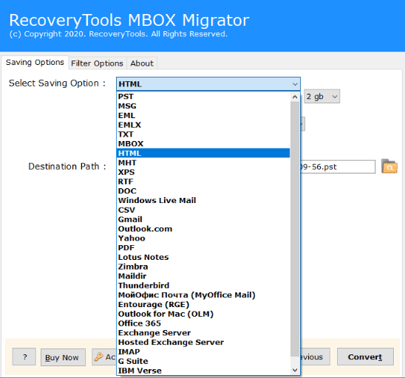The width and height of the screenshot is (405, 378).
Task: Select G Suite saving option
Action: tap(203, 361)
